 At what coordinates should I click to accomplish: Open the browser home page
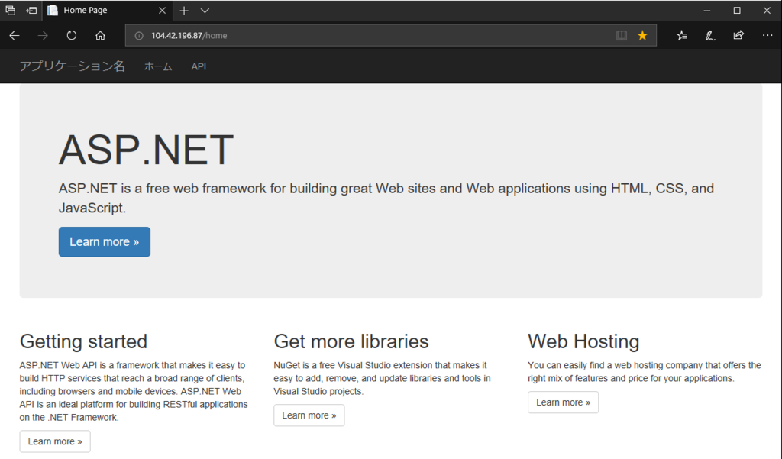point(100,35)
